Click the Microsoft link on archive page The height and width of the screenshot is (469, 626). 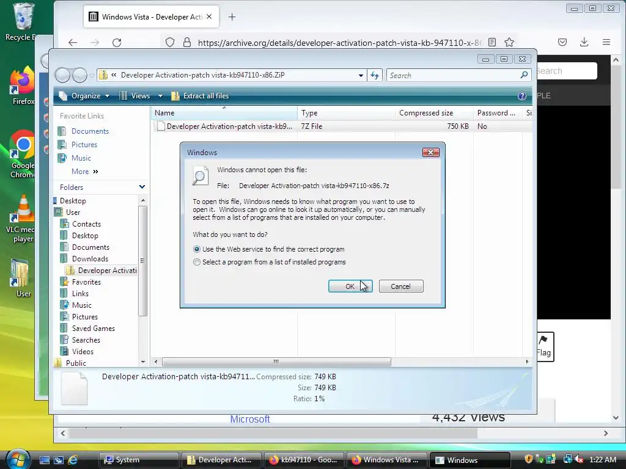pyautogui.click(x=250, y=419)
